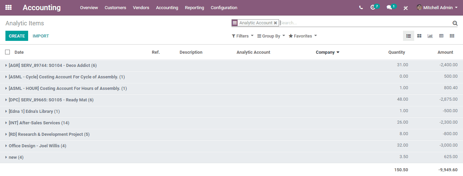Open the Filters dropdown
The image size is (463, 176).
pyautogui.click(x=243, y=36)
